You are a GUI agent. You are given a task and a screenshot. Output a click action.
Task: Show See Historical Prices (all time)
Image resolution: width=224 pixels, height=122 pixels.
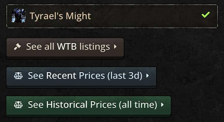[88, 105]
